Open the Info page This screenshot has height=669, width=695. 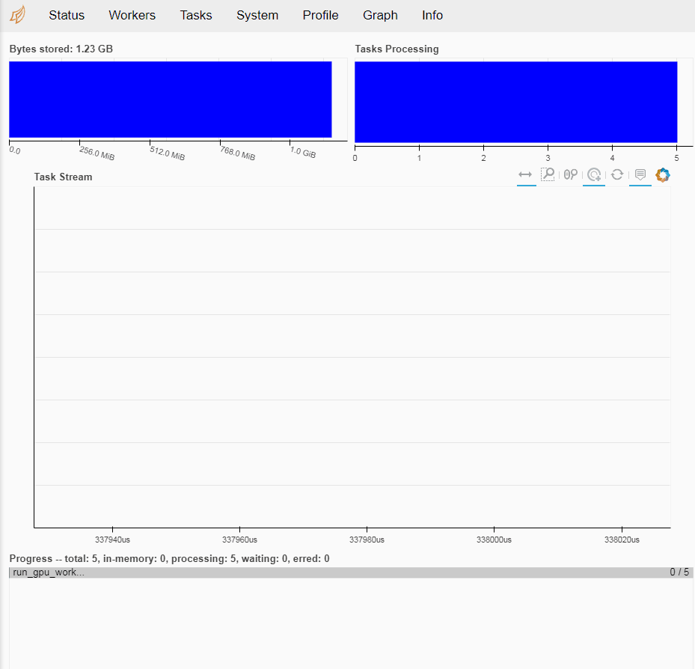click(x=432, y=15)
